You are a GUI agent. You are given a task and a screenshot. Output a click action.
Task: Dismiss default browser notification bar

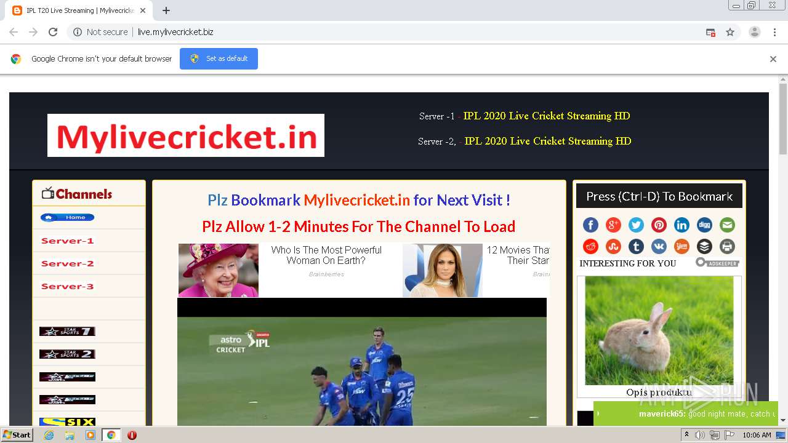coord(773,59)
